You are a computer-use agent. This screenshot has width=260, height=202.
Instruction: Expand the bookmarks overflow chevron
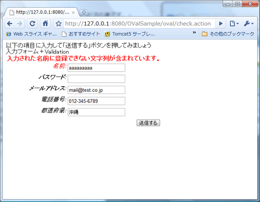pyautogui.click(x=194, y=33)
